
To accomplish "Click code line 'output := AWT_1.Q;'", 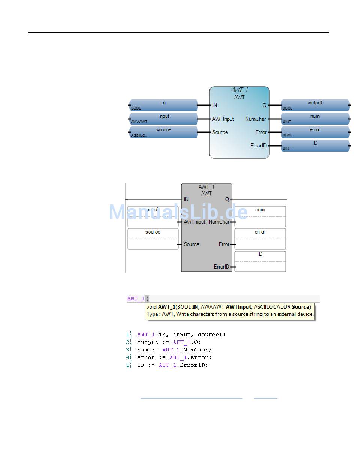I will [169, 342].
